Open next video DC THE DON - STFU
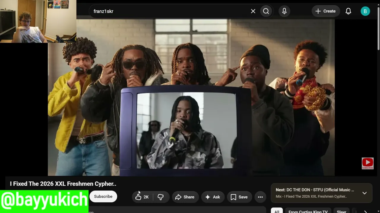 315,190
